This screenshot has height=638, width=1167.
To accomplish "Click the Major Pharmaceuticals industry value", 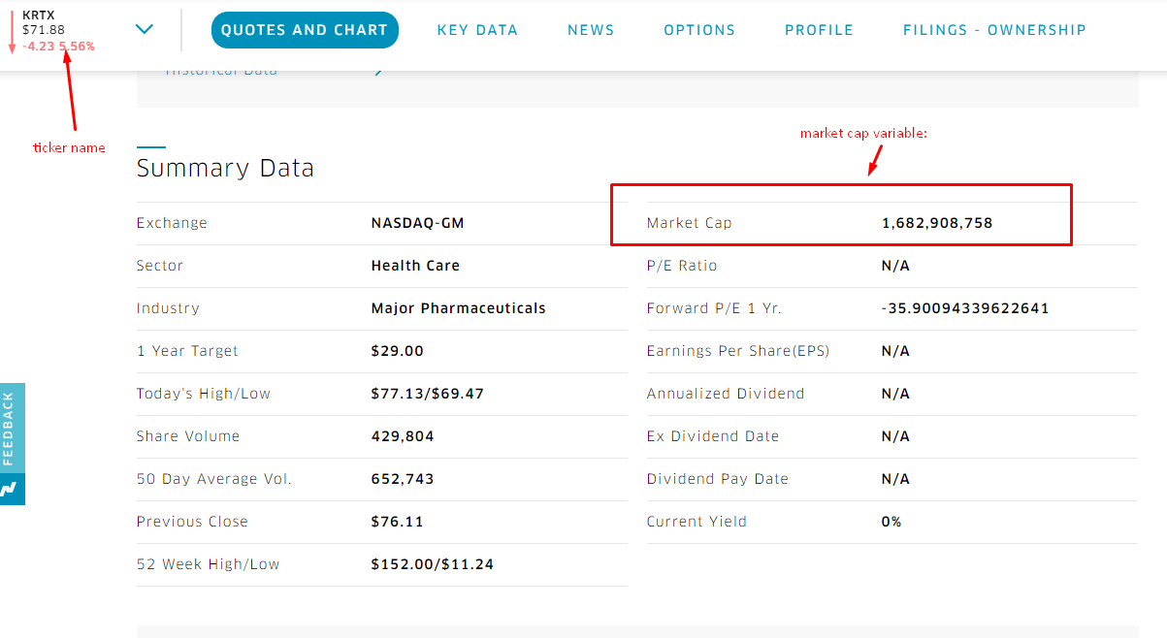I will coord(458,308).
